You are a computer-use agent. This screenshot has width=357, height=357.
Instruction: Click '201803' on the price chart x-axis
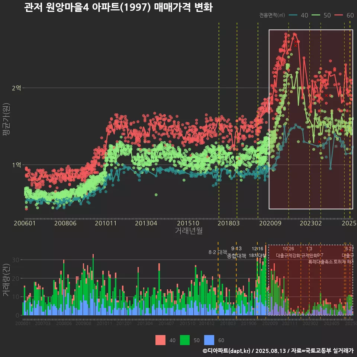(229, 223)
